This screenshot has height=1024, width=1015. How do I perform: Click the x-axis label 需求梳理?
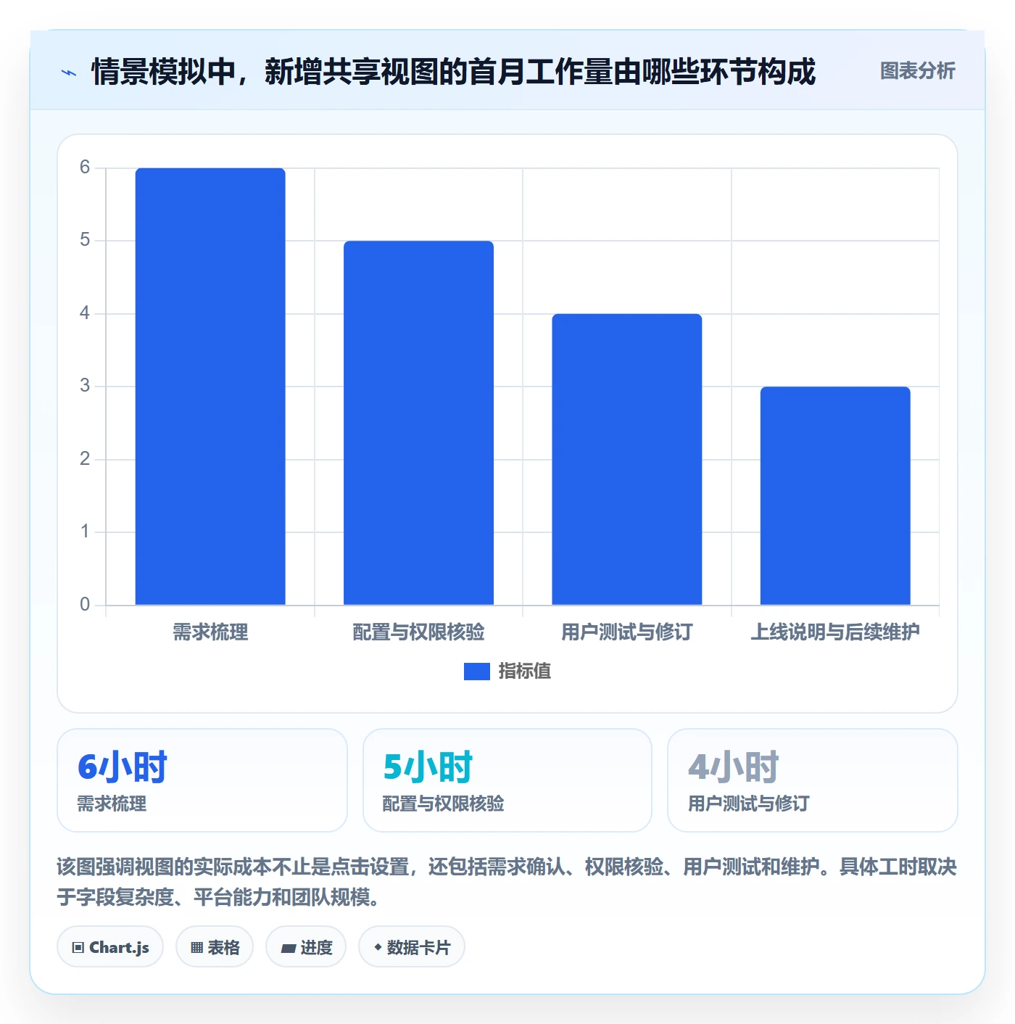click(210, 632)
